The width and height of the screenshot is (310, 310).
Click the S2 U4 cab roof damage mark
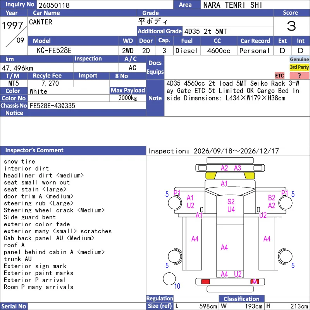(231, 205)
